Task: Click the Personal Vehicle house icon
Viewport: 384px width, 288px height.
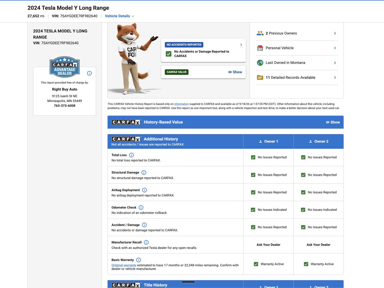Action: pyautogui.click(x=260, y=48)
